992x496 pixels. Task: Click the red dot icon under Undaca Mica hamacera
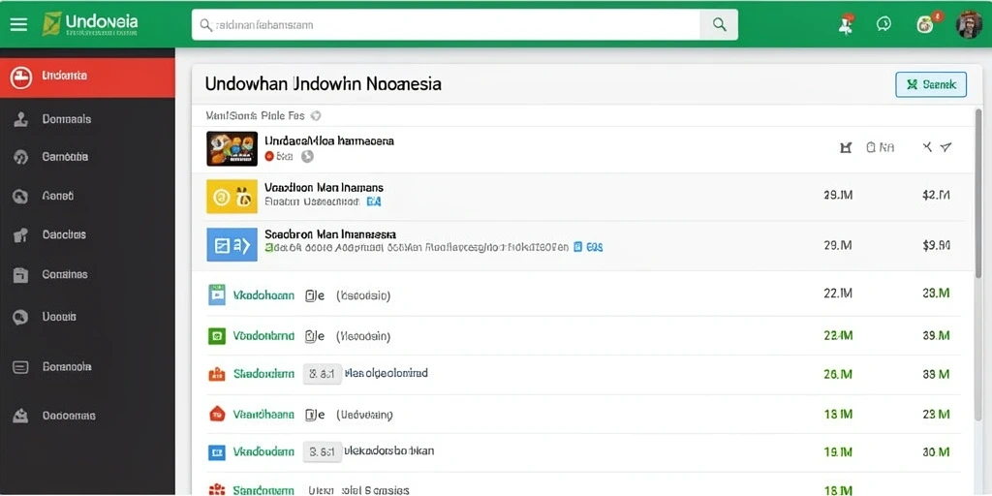point(269,156)
